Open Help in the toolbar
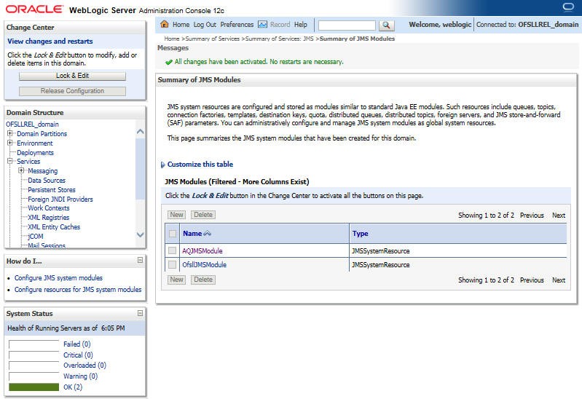 pyautogui.click(x=301, y=25)
